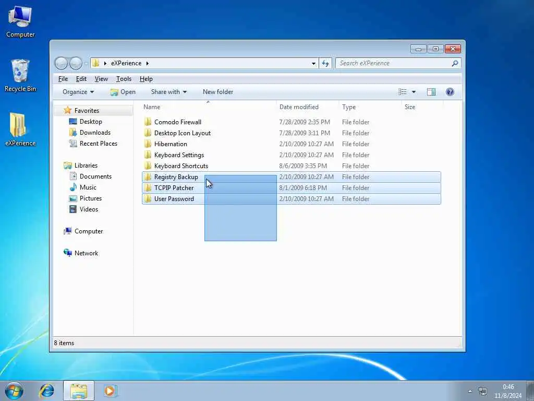Open the recent pages dropdown arrow
534x401 pixels.
tap(86, 63)
